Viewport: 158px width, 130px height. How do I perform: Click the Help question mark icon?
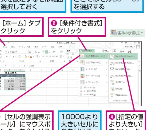(122, 43)
